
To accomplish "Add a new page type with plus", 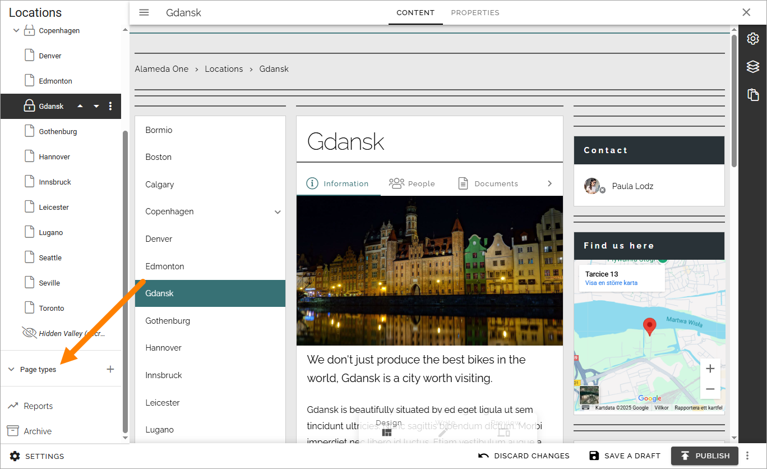I will point(110,369).
